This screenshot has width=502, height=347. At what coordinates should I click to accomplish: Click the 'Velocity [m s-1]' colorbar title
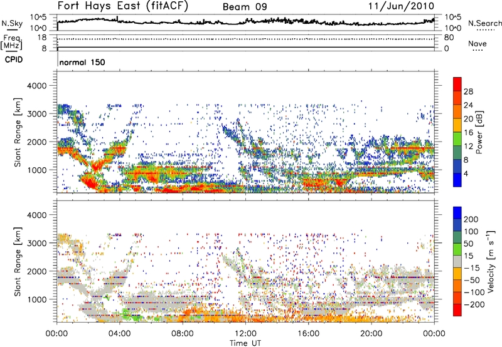491,261
